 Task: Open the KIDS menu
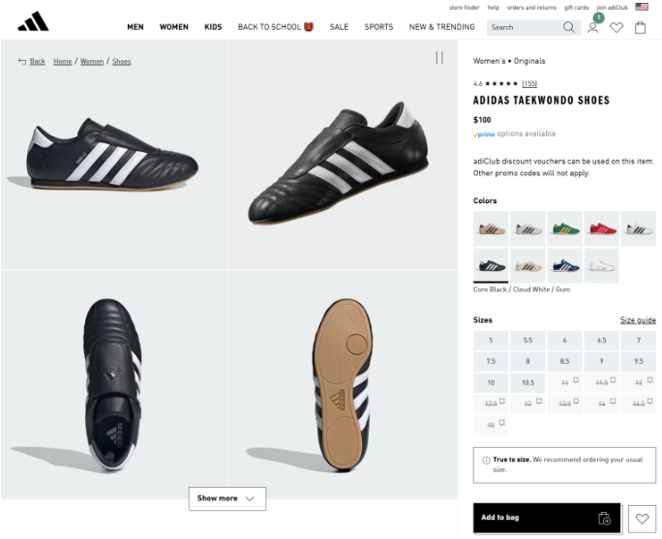coord(213,27)
